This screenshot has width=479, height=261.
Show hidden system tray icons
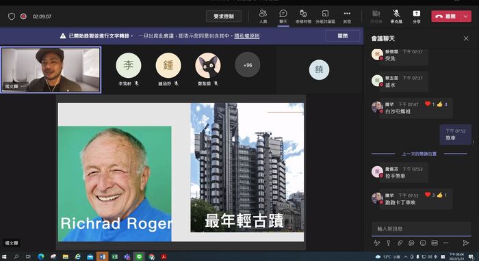pyautogui.click(x=406, y=257)
